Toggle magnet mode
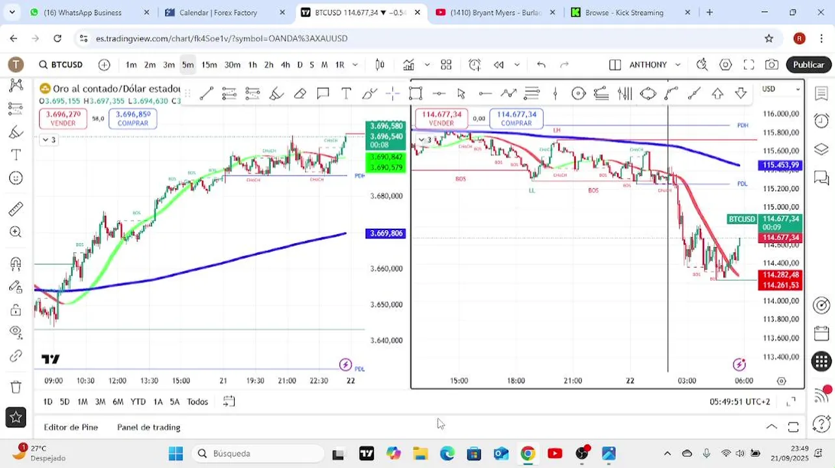Screen dimensions: 835x468 pos(16,263)
